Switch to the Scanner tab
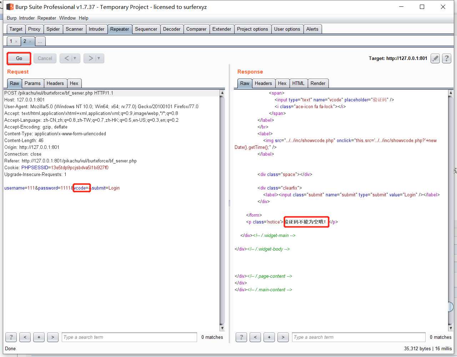The width and height of the screenshot is (457, 357). pyautogui.click(x=74, y=29)
